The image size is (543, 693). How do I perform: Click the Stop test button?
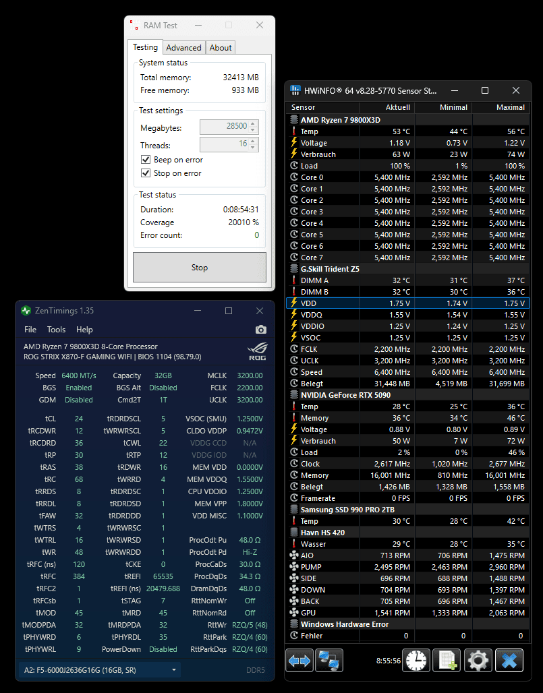click(200, 268)
